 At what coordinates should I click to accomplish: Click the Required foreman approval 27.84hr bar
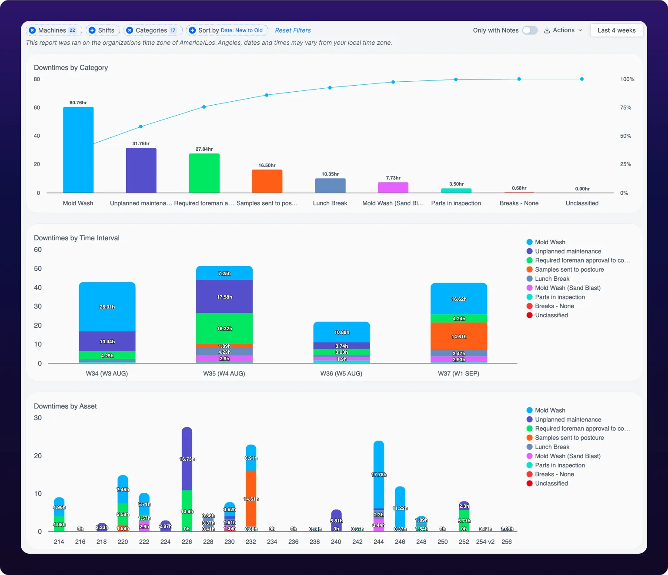coord(204,173)
